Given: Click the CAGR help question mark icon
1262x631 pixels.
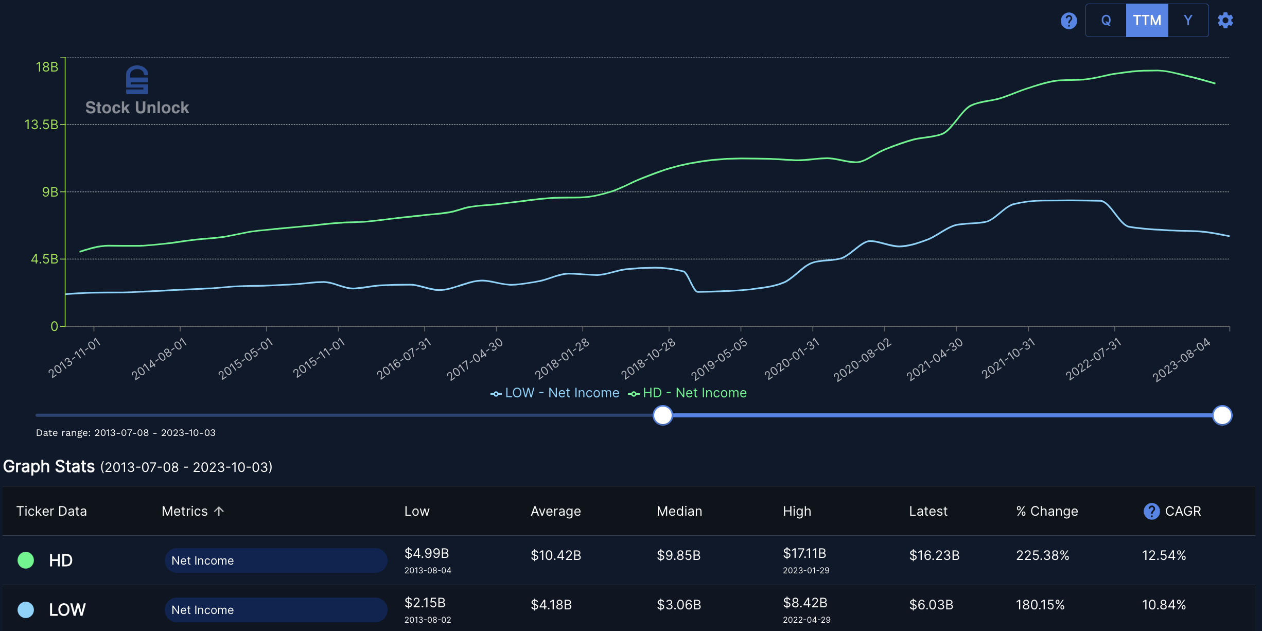Looking at the screenshot, I should [x=1151, y=511].
